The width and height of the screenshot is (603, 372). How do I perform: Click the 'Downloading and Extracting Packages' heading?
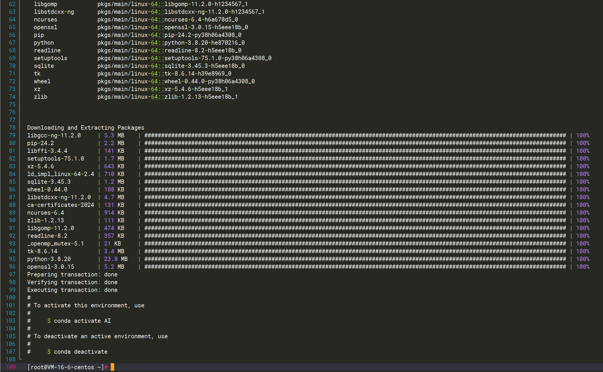point(86,128)
